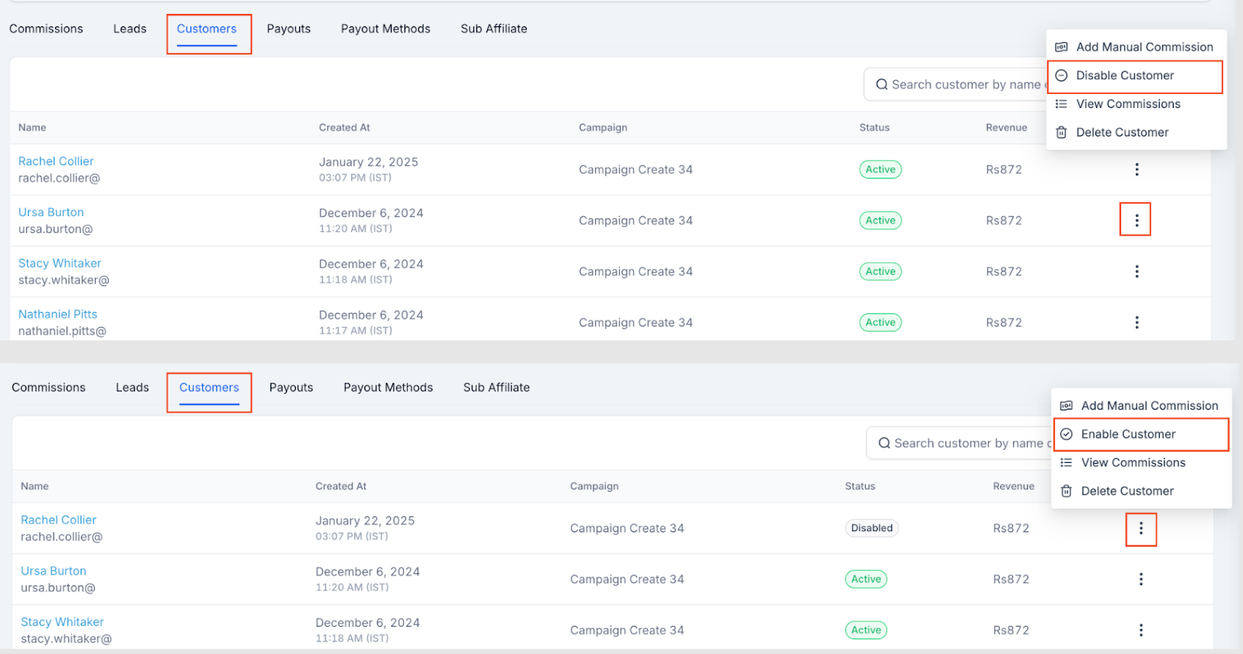This screenshot has height=654, width=1243.
Task: Choose Enable Customer from the context menu
Action: (1128, 434)
